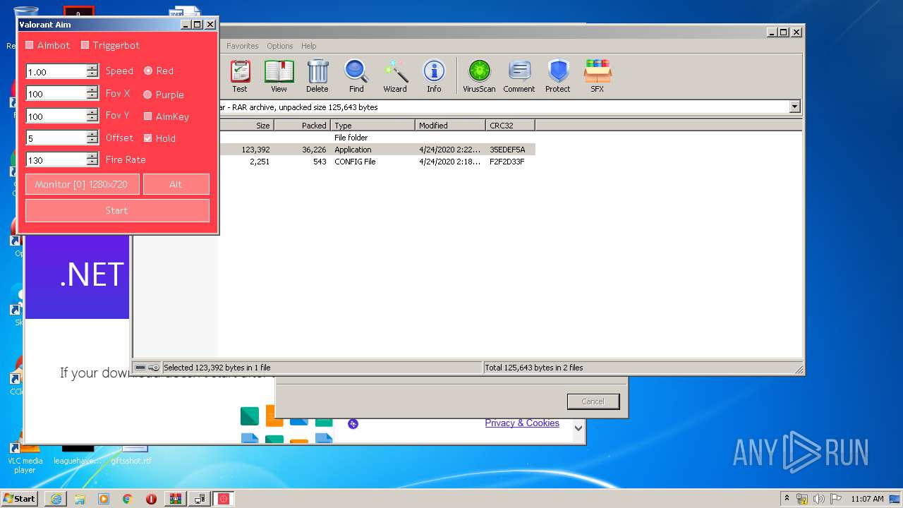Increase Fov Y with up arrow

pos(92,112)
